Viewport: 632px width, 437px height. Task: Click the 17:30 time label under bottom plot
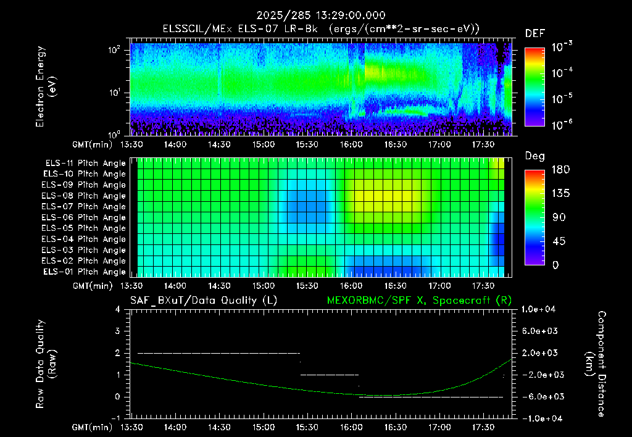click(x=483, y=427)
